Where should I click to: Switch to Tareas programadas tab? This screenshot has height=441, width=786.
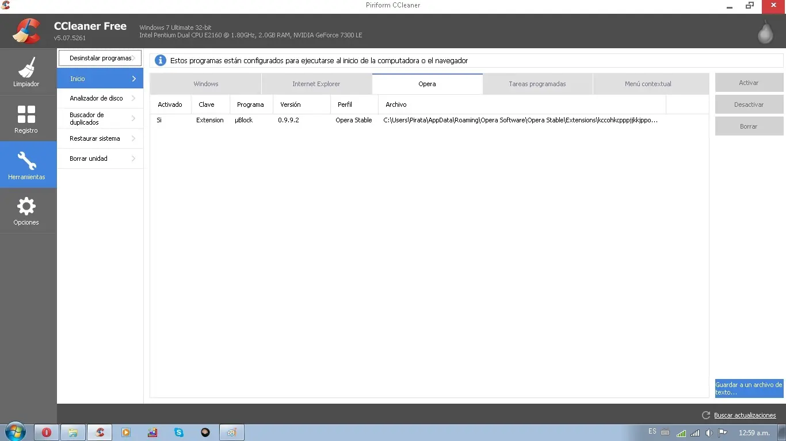[x=537, y=84]
